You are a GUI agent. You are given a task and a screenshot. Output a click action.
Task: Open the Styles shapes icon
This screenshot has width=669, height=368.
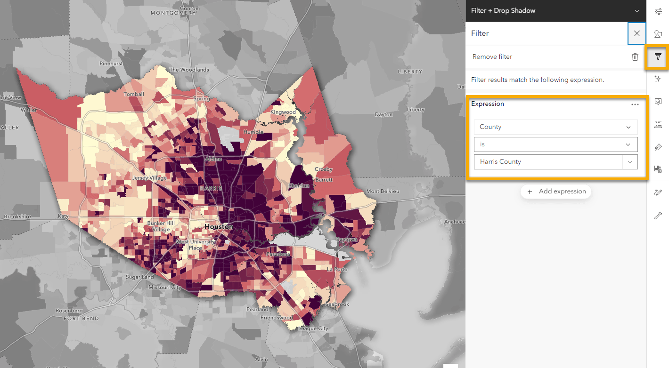pyautogui.click(x=658, y=34)
